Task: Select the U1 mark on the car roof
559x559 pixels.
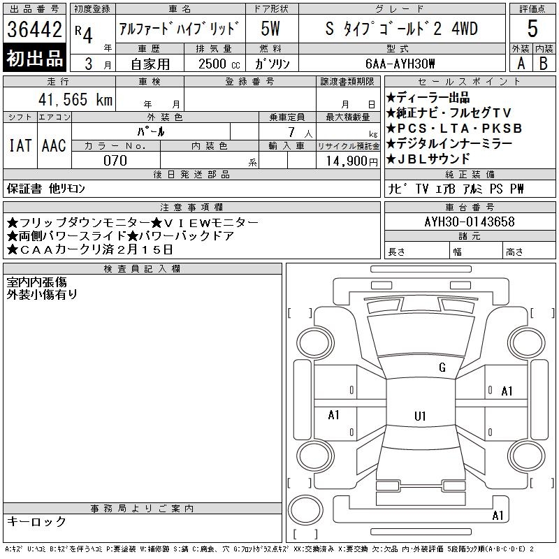Action: pos(420,416)
